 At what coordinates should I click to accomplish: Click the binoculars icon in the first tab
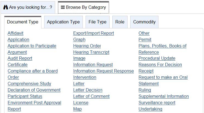coord(6,7)
